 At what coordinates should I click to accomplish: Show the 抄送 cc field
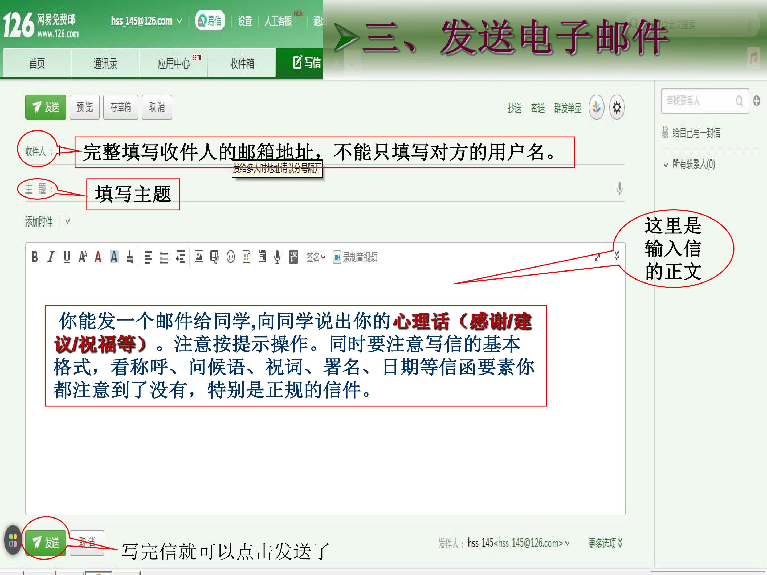(x=515, y=108)
